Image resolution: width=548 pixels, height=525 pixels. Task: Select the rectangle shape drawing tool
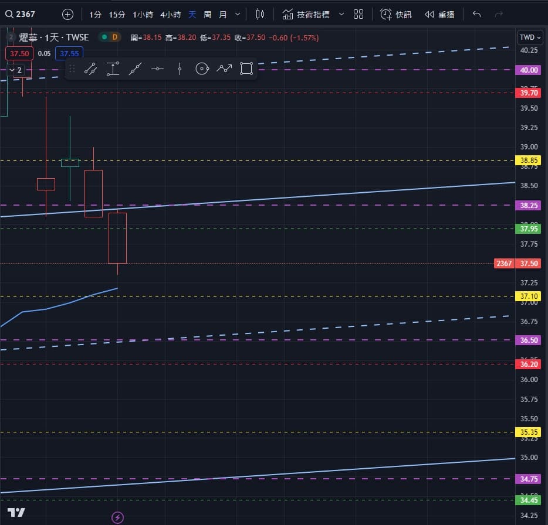tap(246, 69)
